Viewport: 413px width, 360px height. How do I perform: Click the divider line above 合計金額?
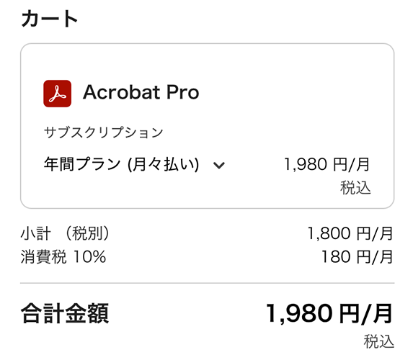click(208, 283)
